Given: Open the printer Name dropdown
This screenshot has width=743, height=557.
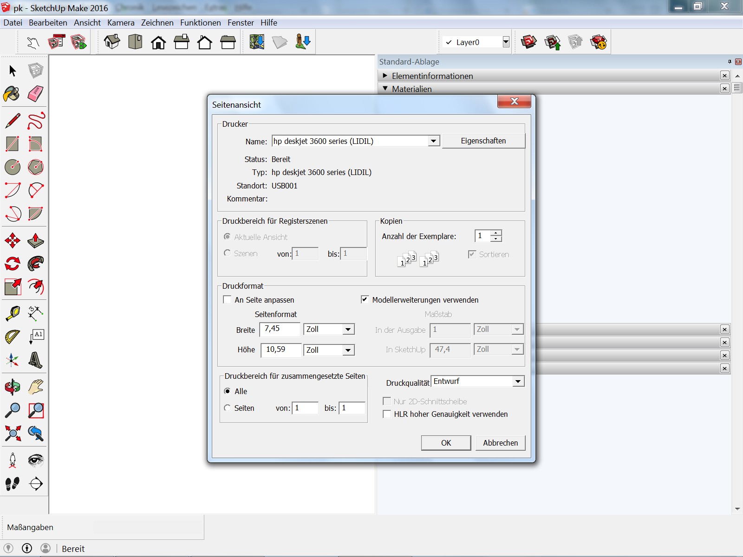Looking at the screenshot, I should point(433,141).
